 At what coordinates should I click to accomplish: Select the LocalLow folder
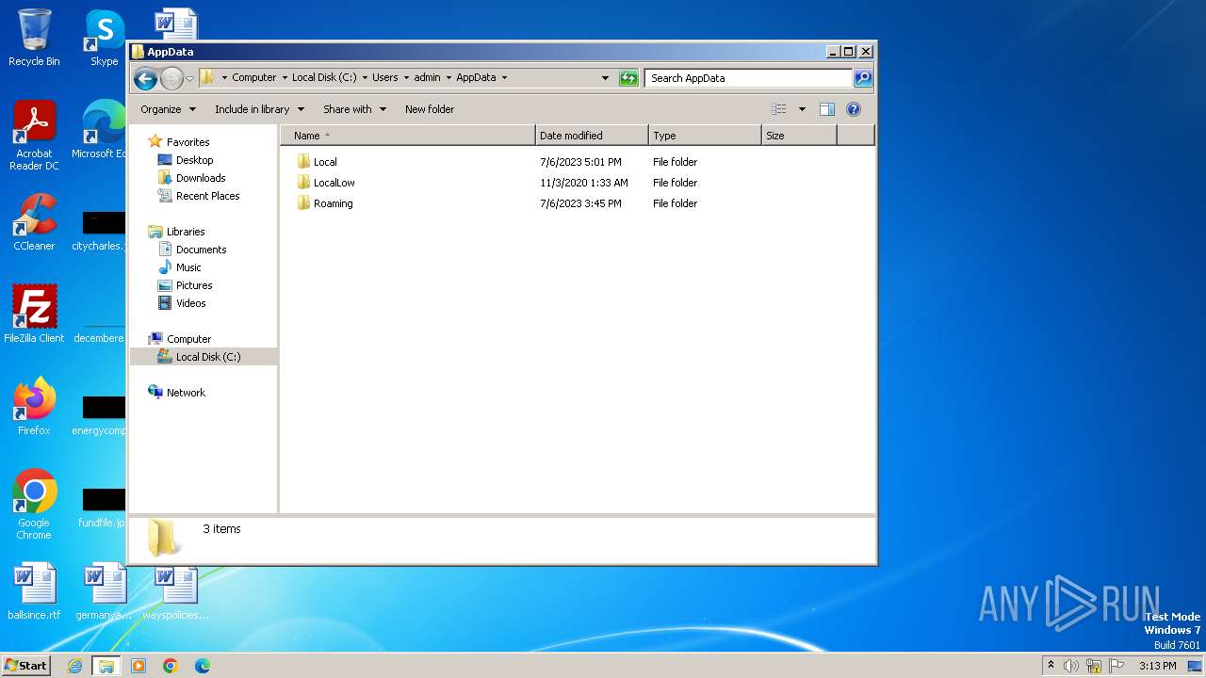(334, 183)
